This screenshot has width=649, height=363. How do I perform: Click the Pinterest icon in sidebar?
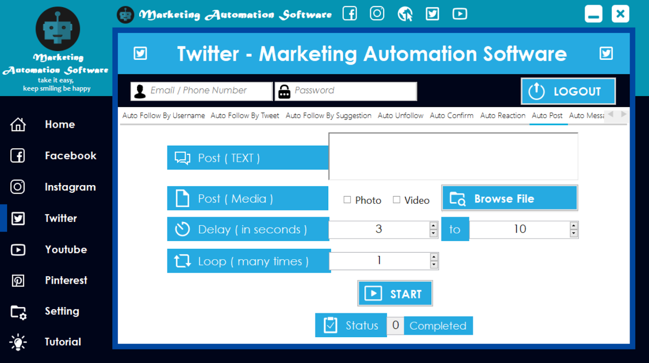click(x=18, y=280)
